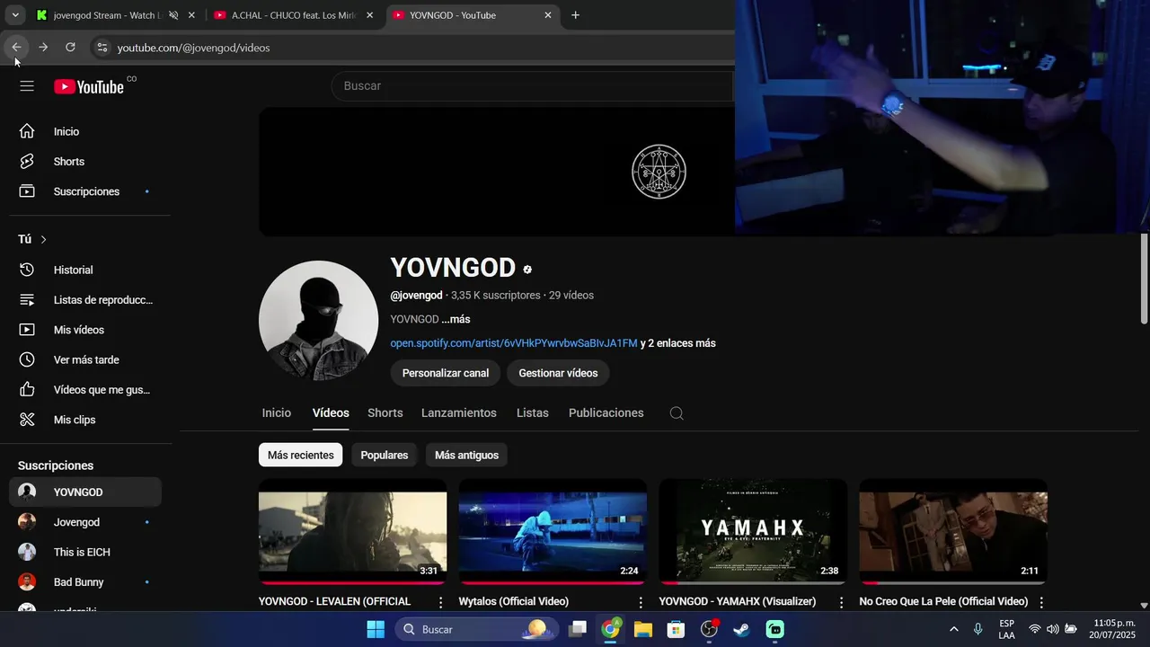
Task: Open options menu for LEVALEN video
Action: 440,602
